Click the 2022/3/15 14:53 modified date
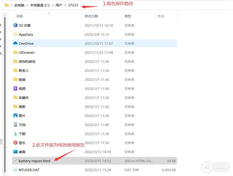 tap(98, 161)
